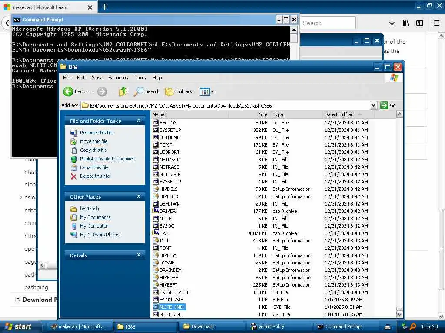
Task: Sort files by Size column header
Action: [x=249, y=114]
